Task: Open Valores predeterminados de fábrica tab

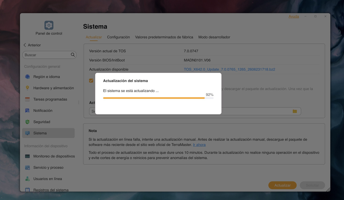Action: 164,37
